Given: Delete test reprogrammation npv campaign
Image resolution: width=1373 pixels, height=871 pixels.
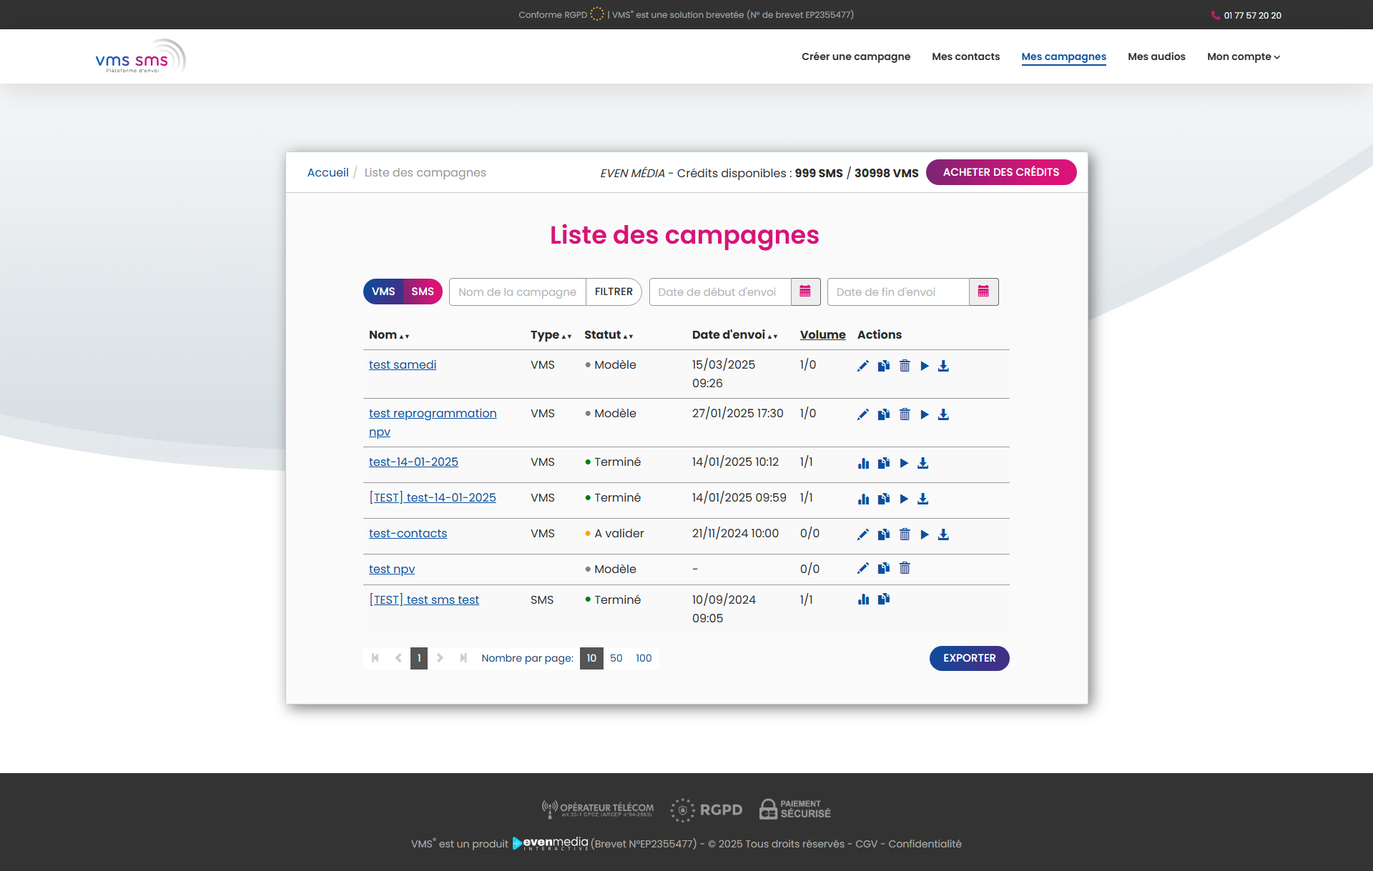Looking at the screenshot, I should click(905, 414).
